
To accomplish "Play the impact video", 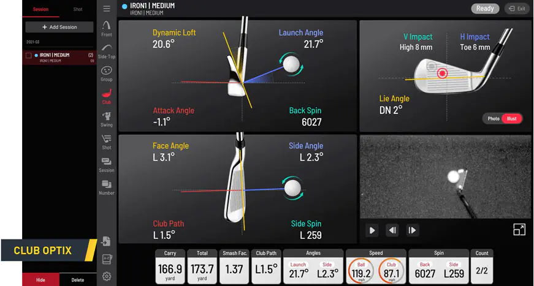I will (x=372, y=230).
